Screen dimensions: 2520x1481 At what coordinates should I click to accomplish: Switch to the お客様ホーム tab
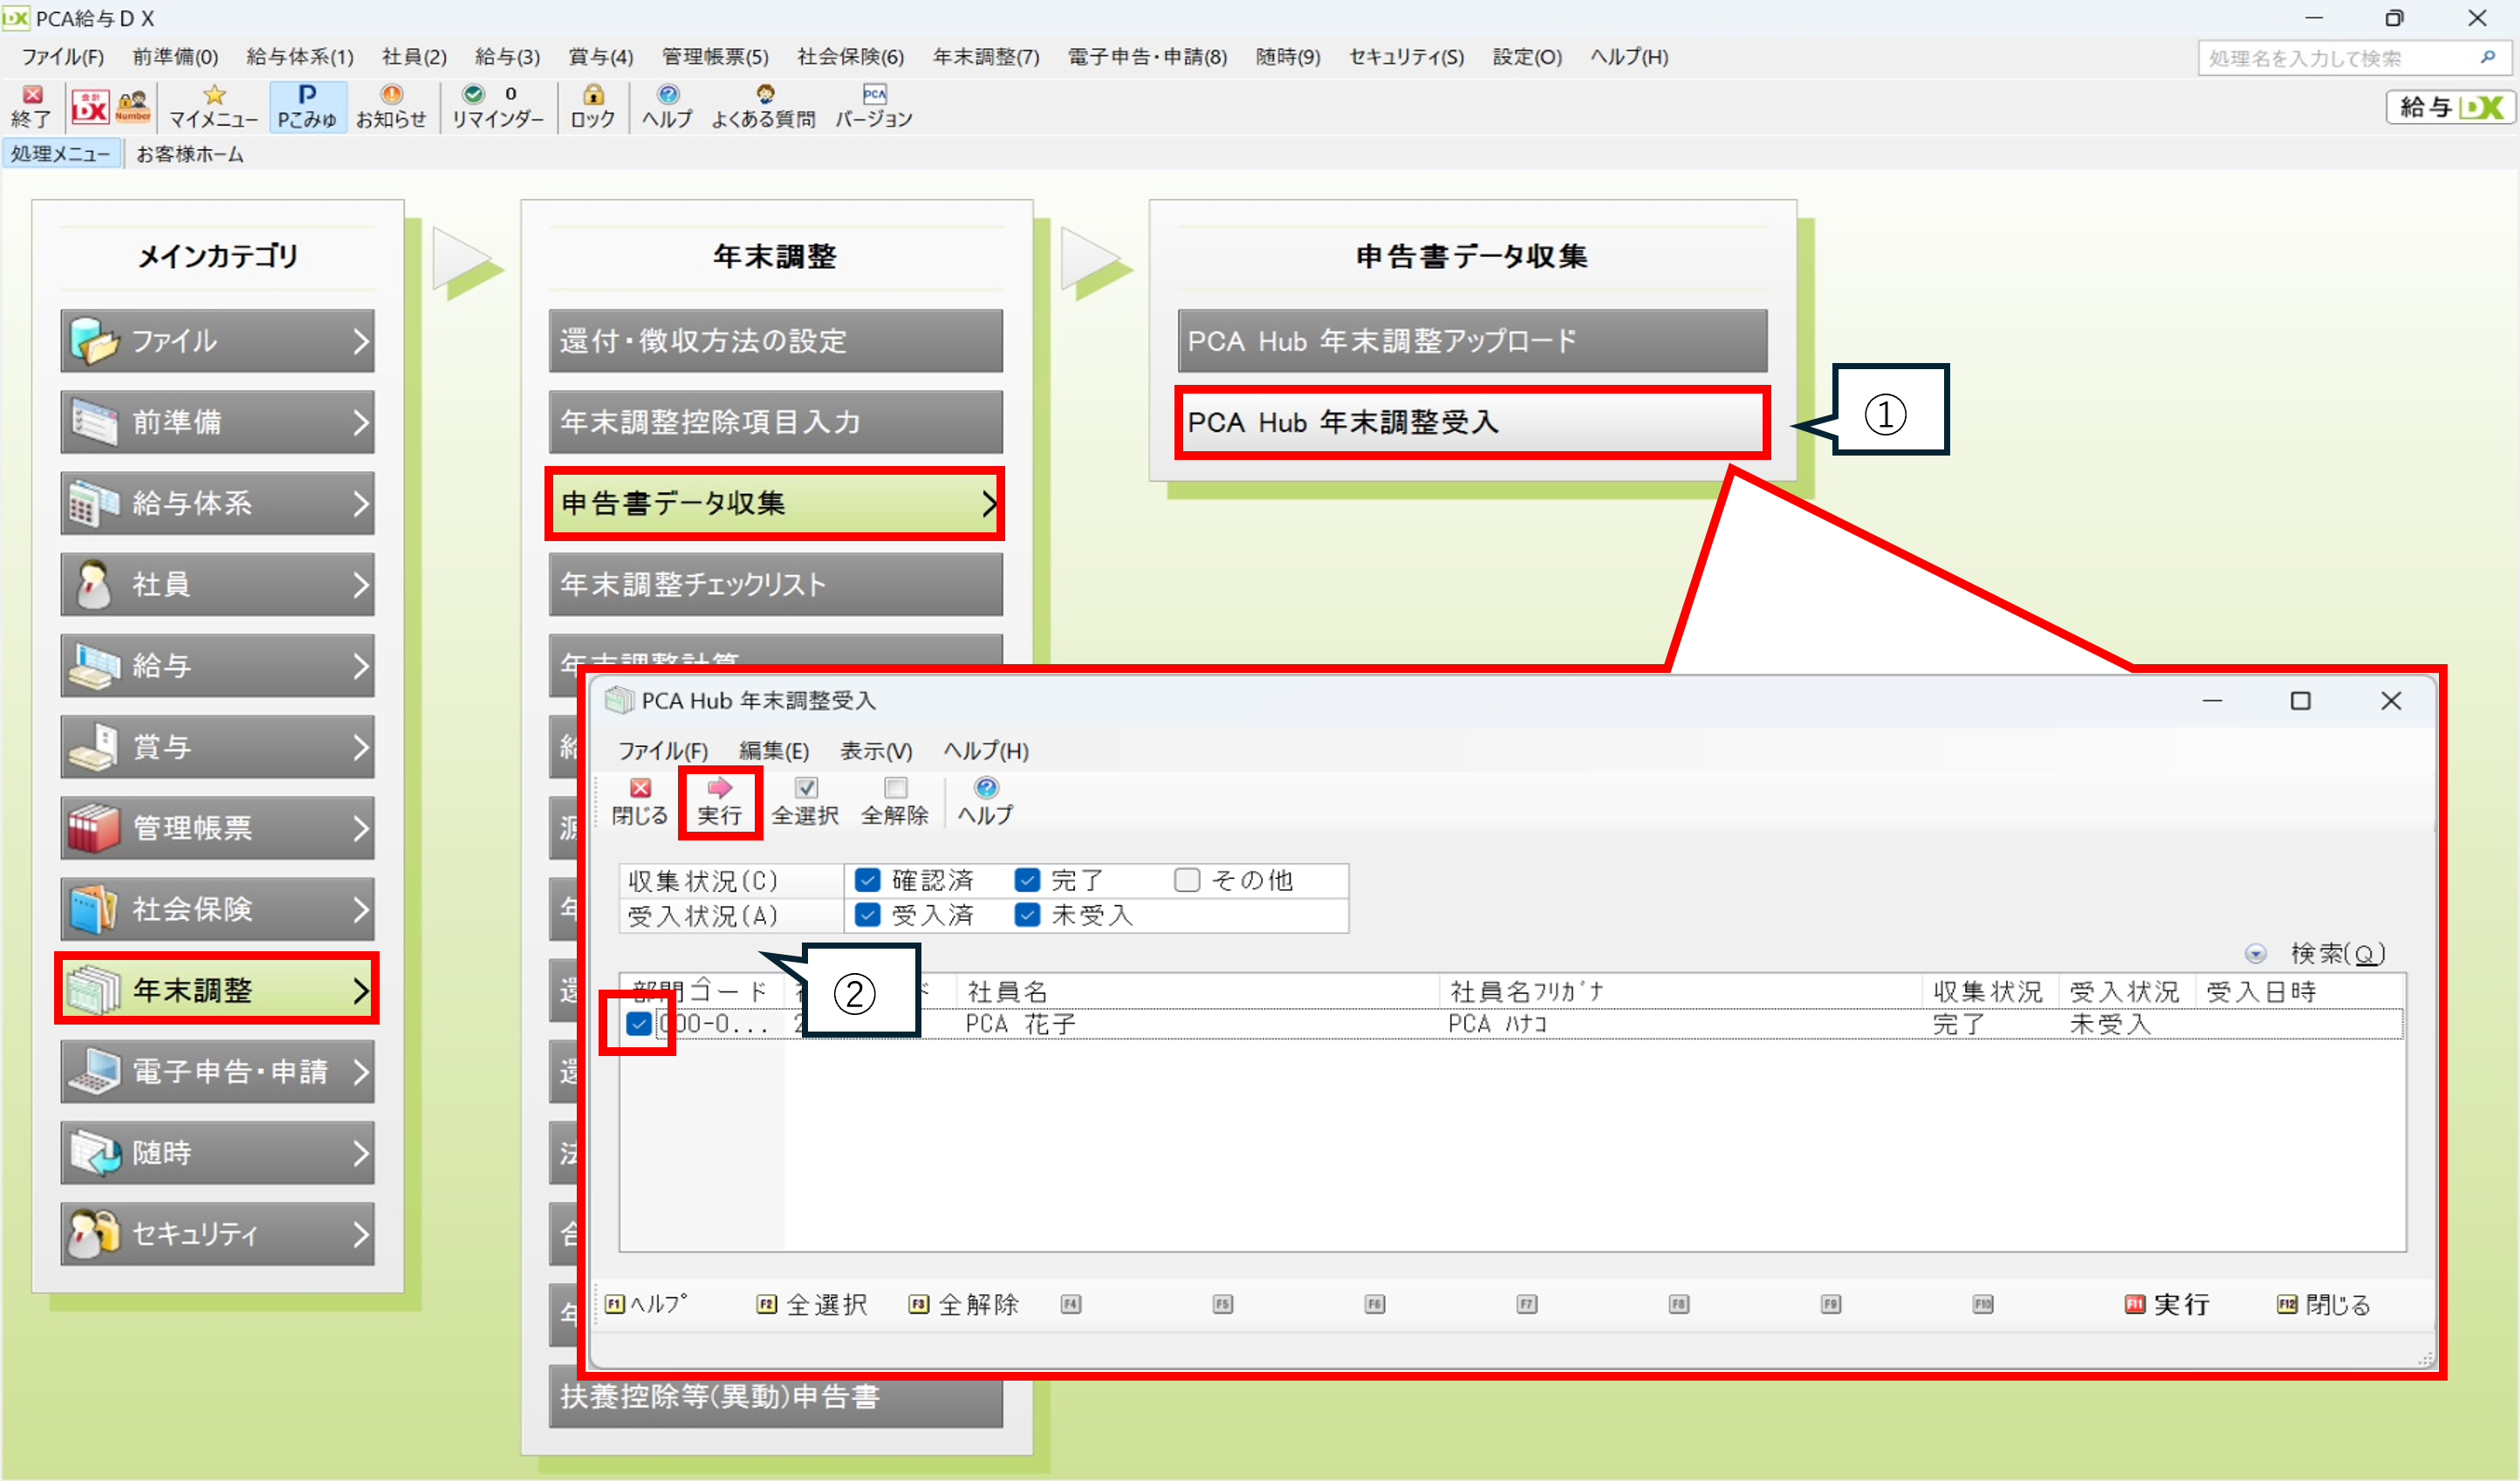pos(190,154)
